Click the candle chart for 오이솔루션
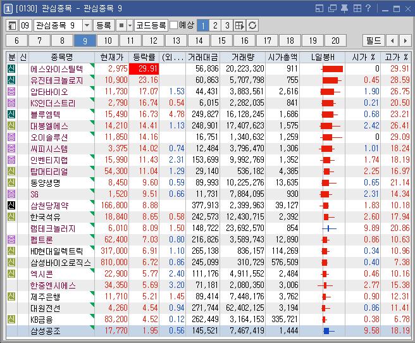The width and height of the screenshot is (415, 343). (331, 137)
